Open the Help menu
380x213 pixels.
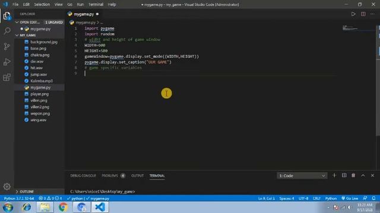click(112, 4)
